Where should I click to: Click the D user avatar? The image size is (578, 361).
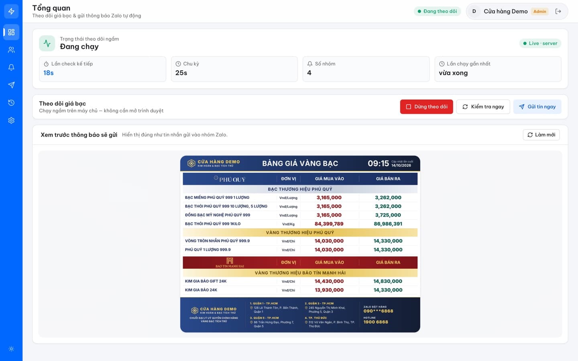[474, 11]
